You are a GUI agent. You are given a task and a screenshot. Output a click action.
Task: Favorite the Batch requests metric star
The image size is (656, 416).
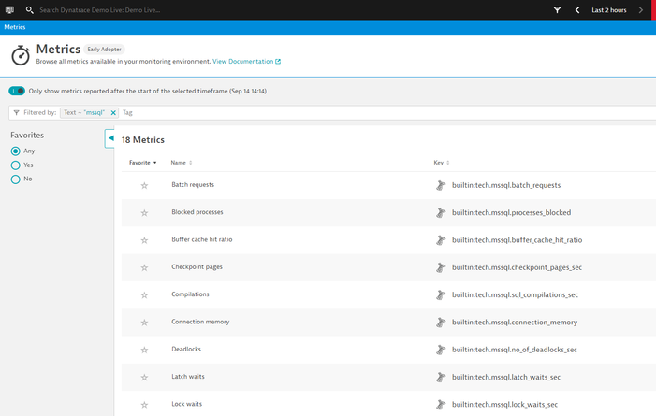pyautogui.click(x=144, y=185)
